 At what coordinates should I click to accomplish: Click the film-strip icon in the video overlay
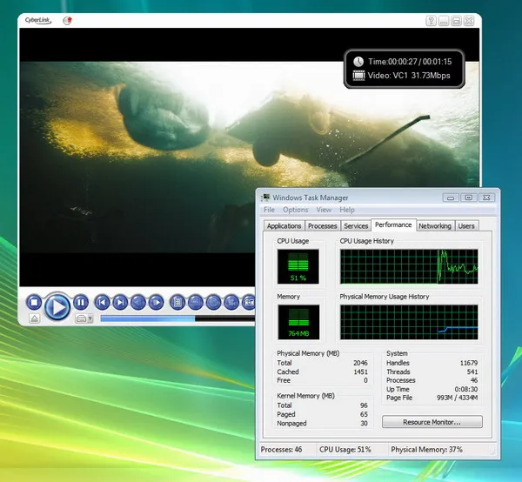coord(358,75)
